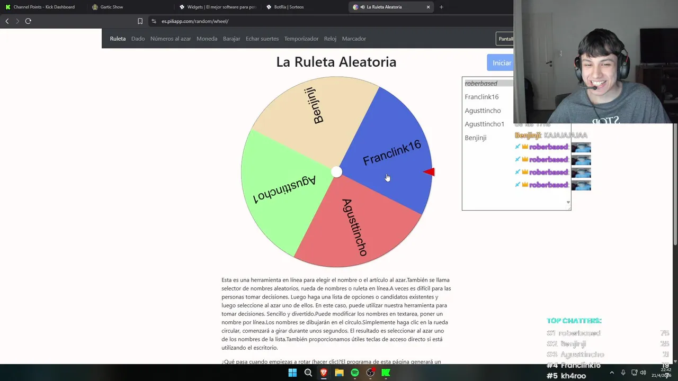The width and height of the screenshot is (678, 381).
Task: Click the names textarea resize handle
Action: coord(568,207)
